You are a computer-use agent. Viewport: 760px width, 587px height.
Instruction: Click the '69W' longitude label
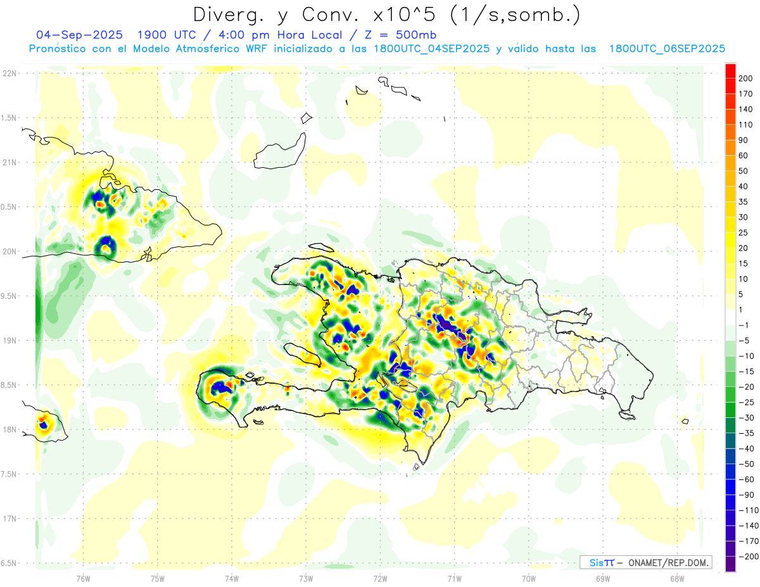click(x=602, y=579)
